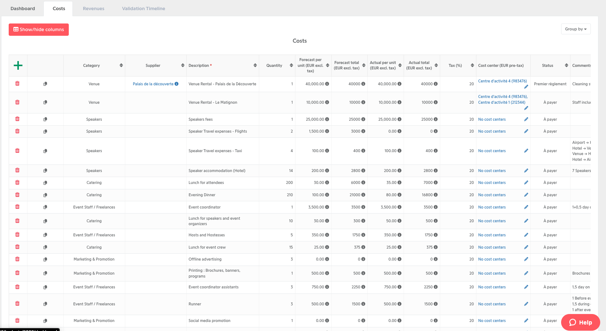Image resolution: width=606 pixels, height=331 pixels.
Task: Click the Show/hide columns button
Action: (39, 30)
